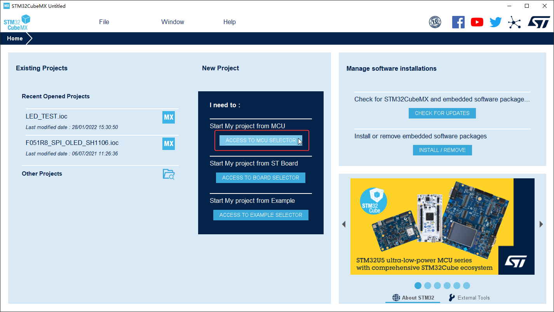The image size is (554, 312).
Task: Browse Other Projects folder search icon
Action: pos(169,174)
